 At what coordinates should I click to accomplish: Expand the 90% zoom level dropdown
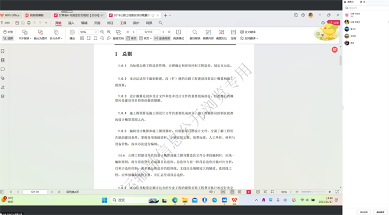tap(96, 32)
